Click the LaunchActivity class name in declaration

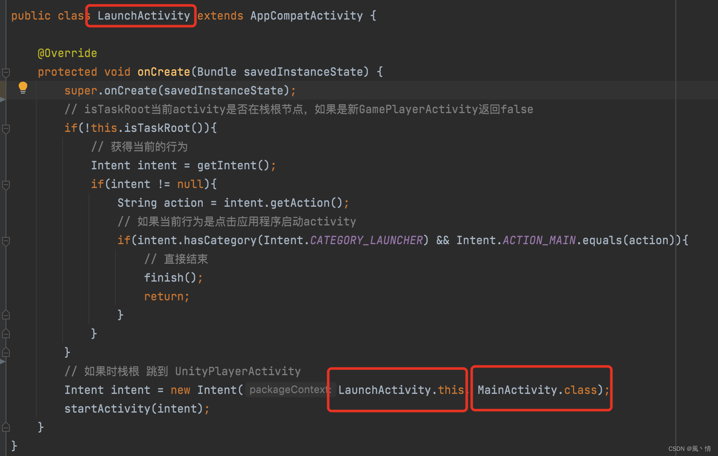tap(144, 16)
